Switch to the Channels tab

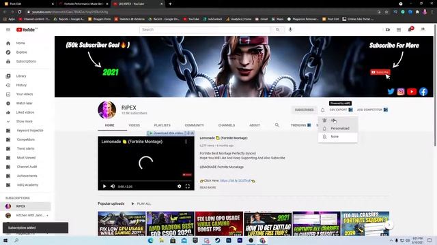tap(227, 125)
